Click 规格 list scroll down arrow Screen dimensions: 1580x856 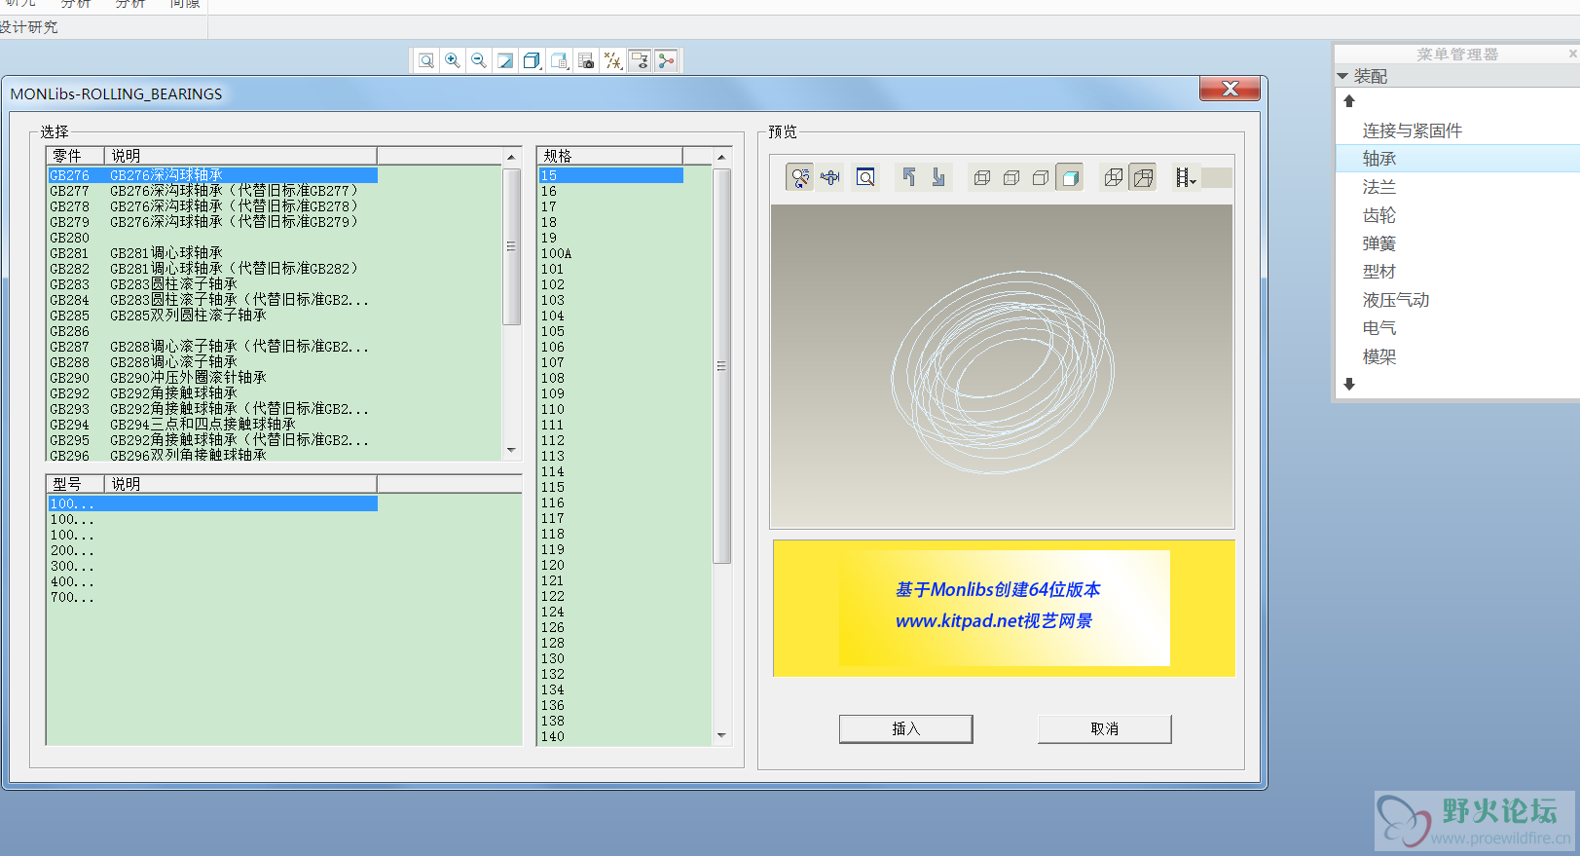pyautogui.click(x=721, y=735)
